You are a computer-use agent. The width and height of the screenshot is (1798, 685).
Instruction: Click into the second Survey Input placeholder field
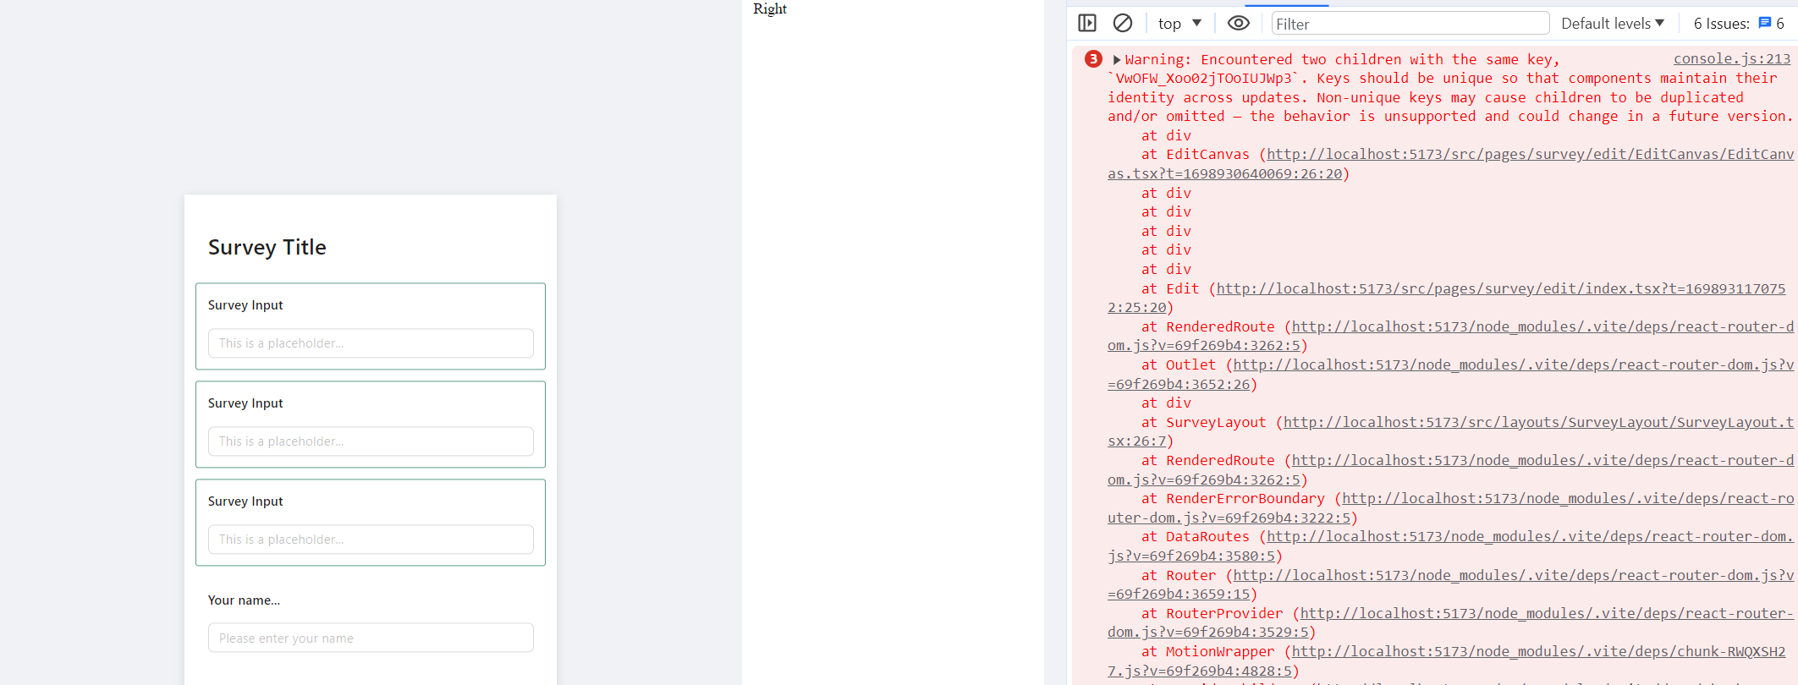tap(371, 441)
